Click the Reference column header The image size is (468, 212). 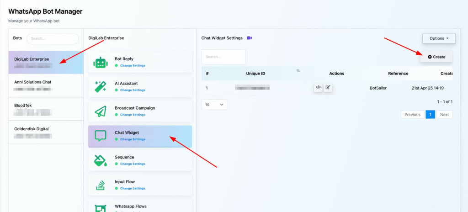[398, 74]
